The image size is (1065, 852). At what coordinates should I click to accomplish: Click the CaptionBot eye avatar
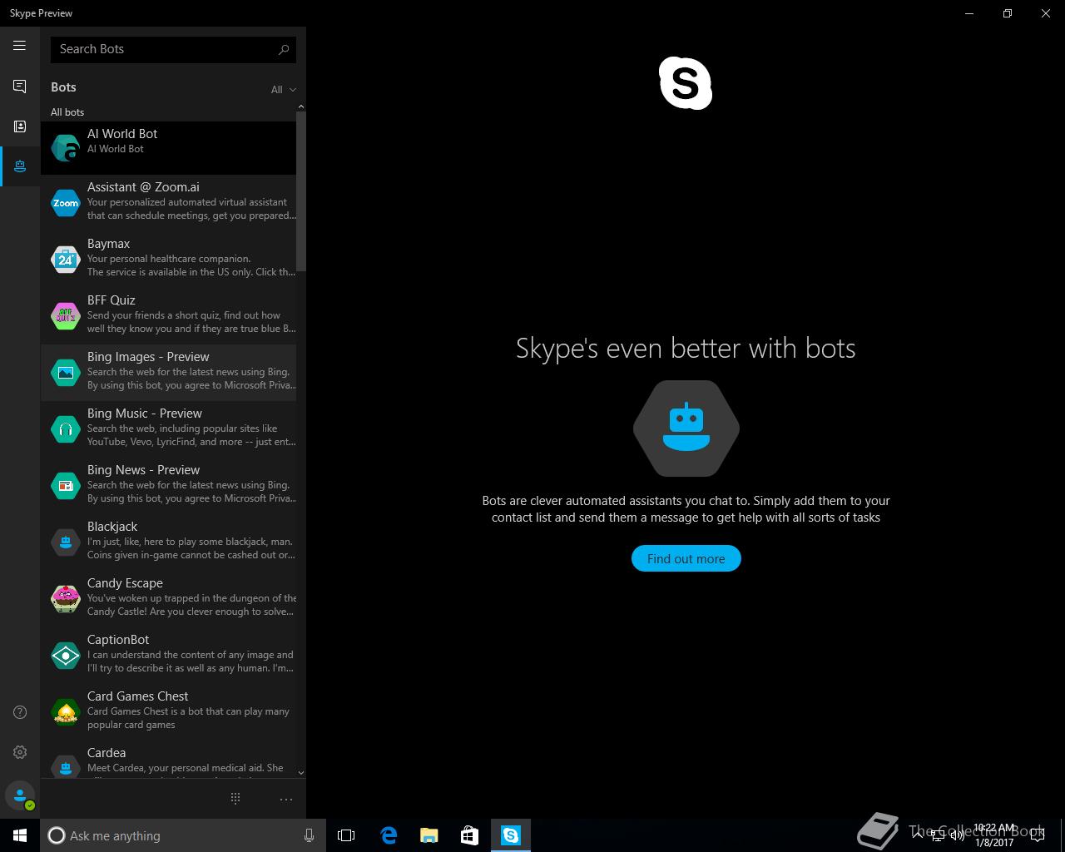tap(66, 655)
